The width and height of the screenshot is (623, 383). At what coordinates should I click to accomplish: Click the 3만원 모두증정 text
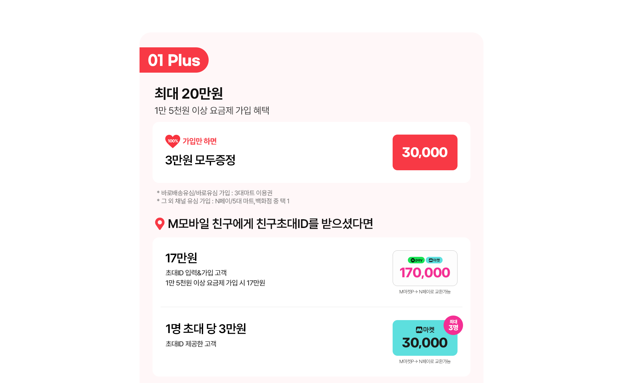tap(200, 160)
